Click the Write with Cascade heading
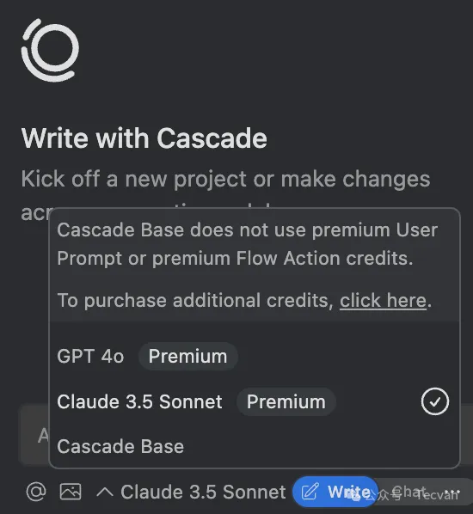The height and width of the screenshot is (514, 473). [x=144, y=138]
